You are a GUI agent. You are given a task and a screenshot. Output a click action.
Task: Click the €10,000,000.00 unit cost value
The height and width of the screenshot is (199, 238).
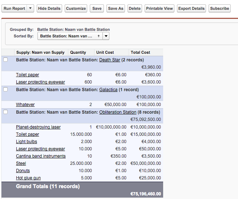[111, 127]
